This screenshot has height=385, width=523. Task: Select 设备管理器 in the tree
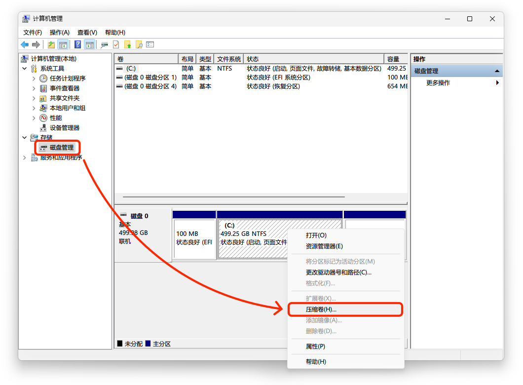[64, 128]
